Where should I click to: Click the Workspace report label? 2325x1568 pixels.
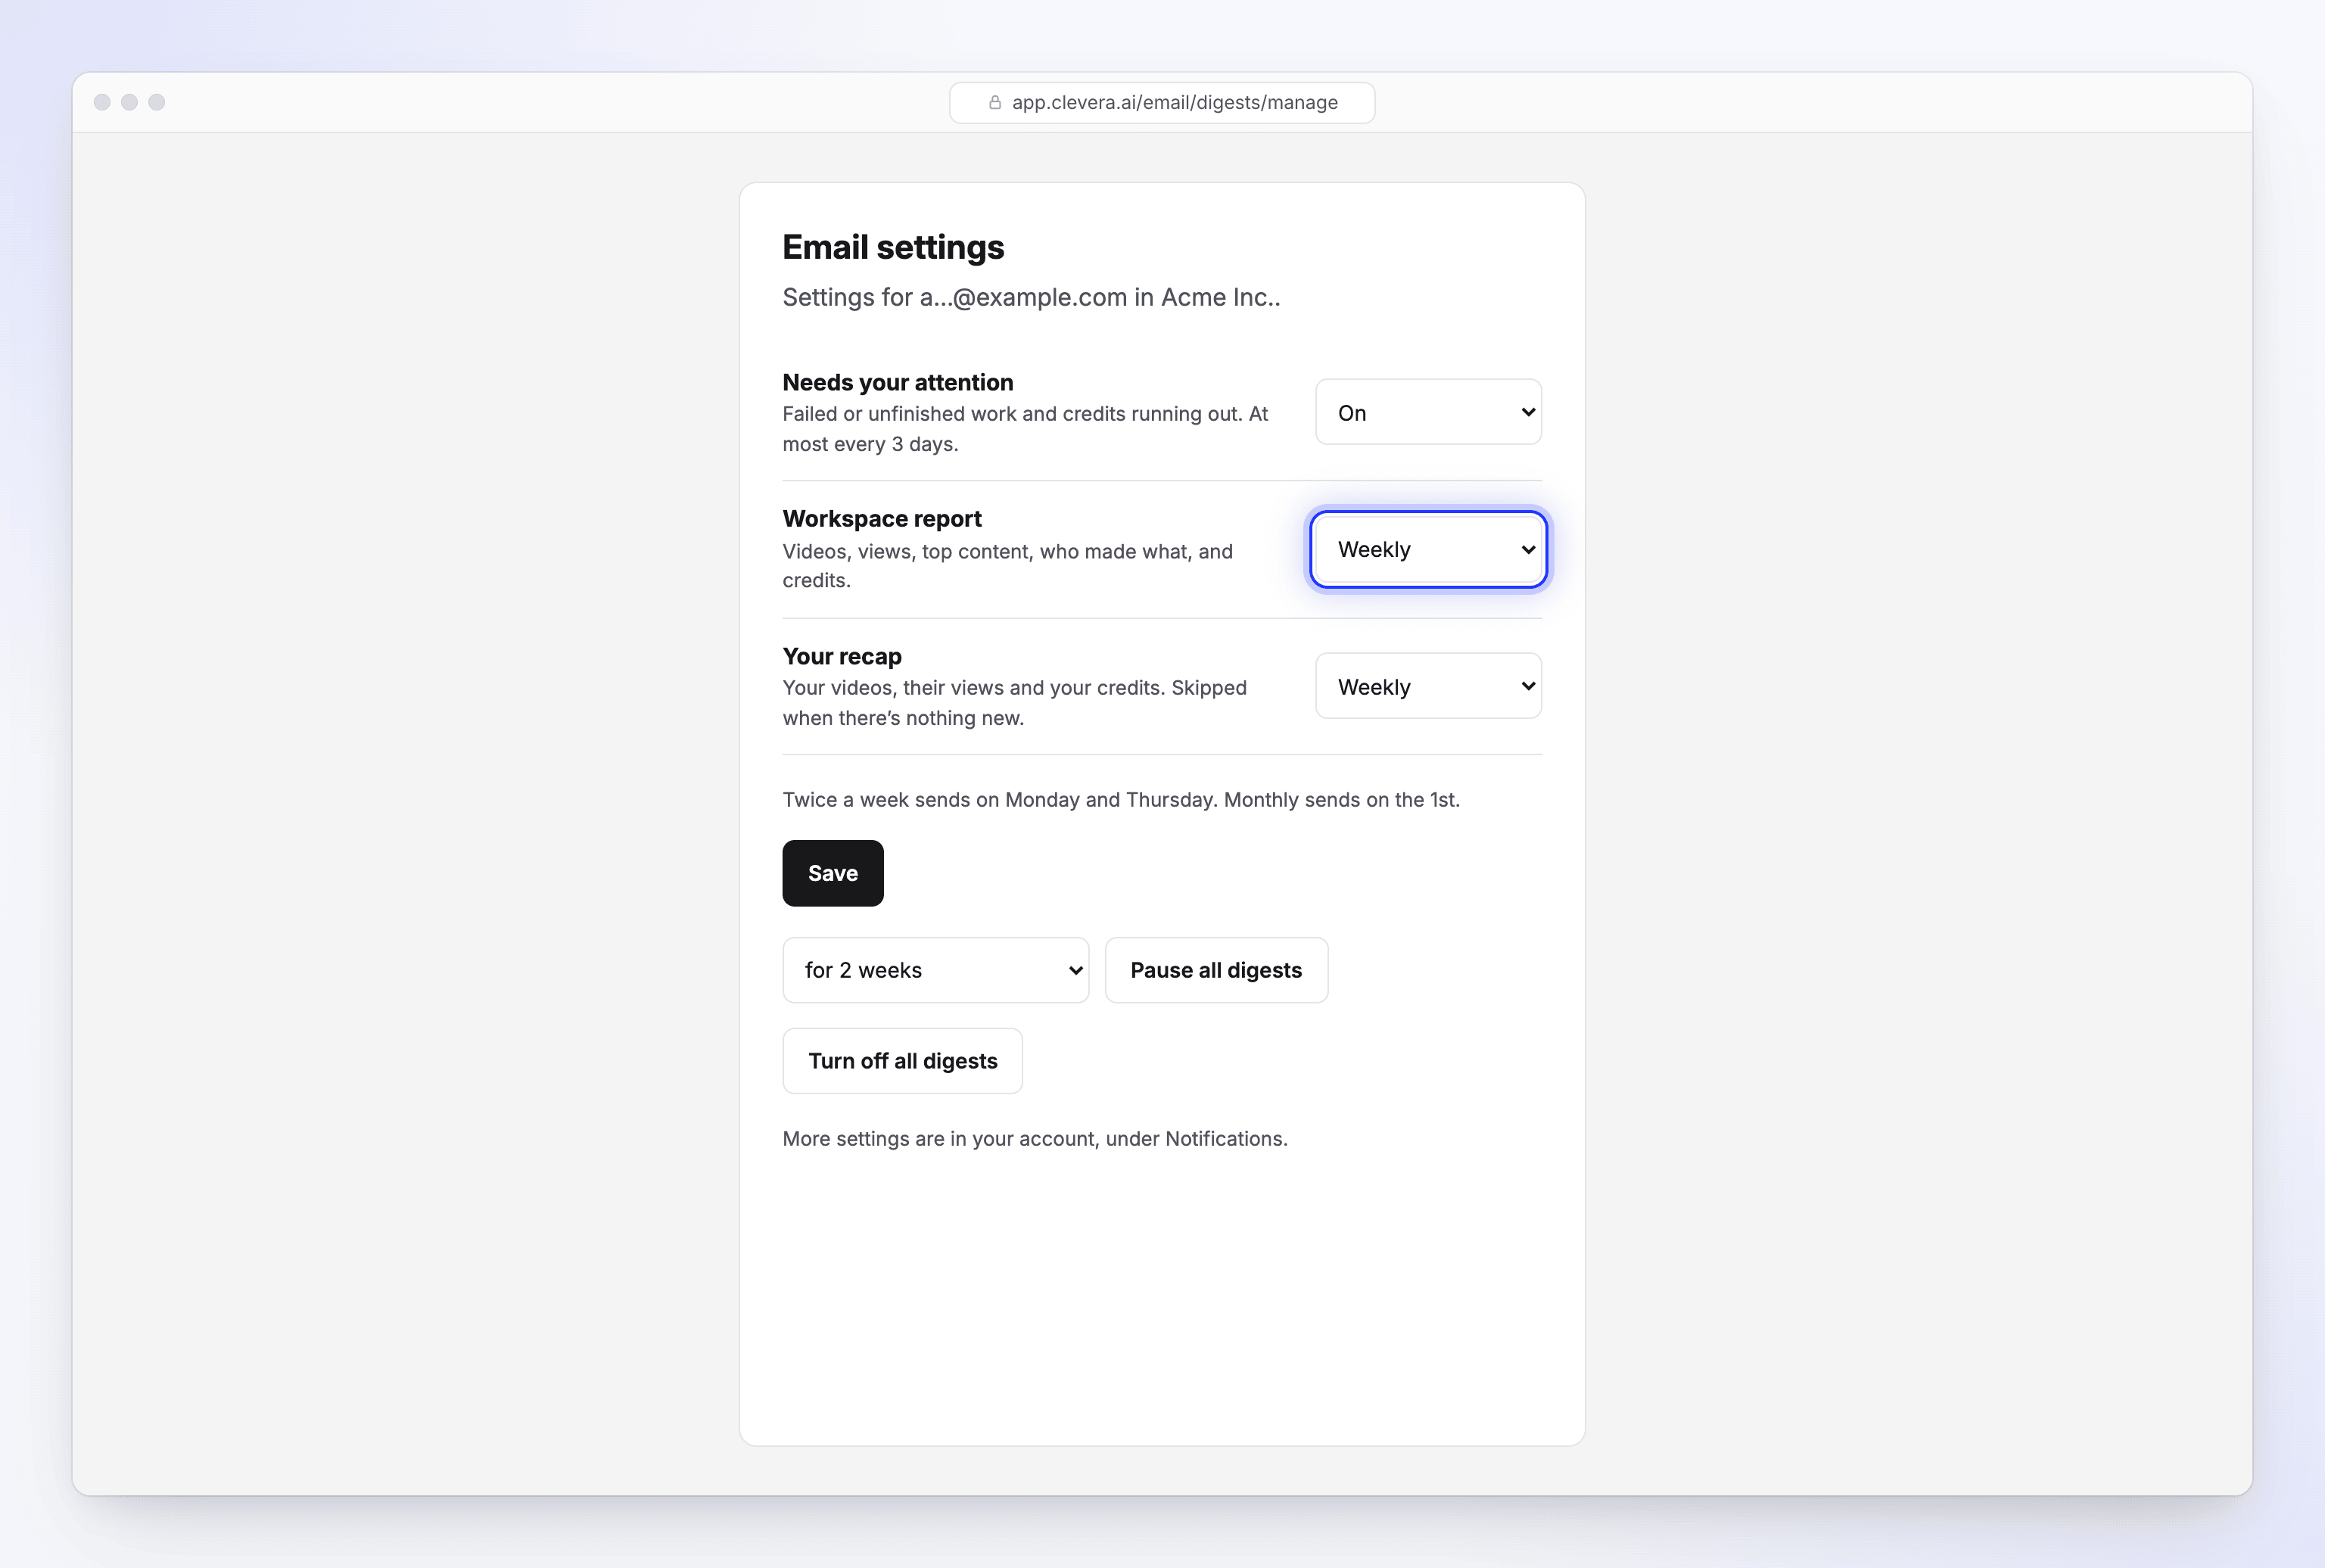882,518
